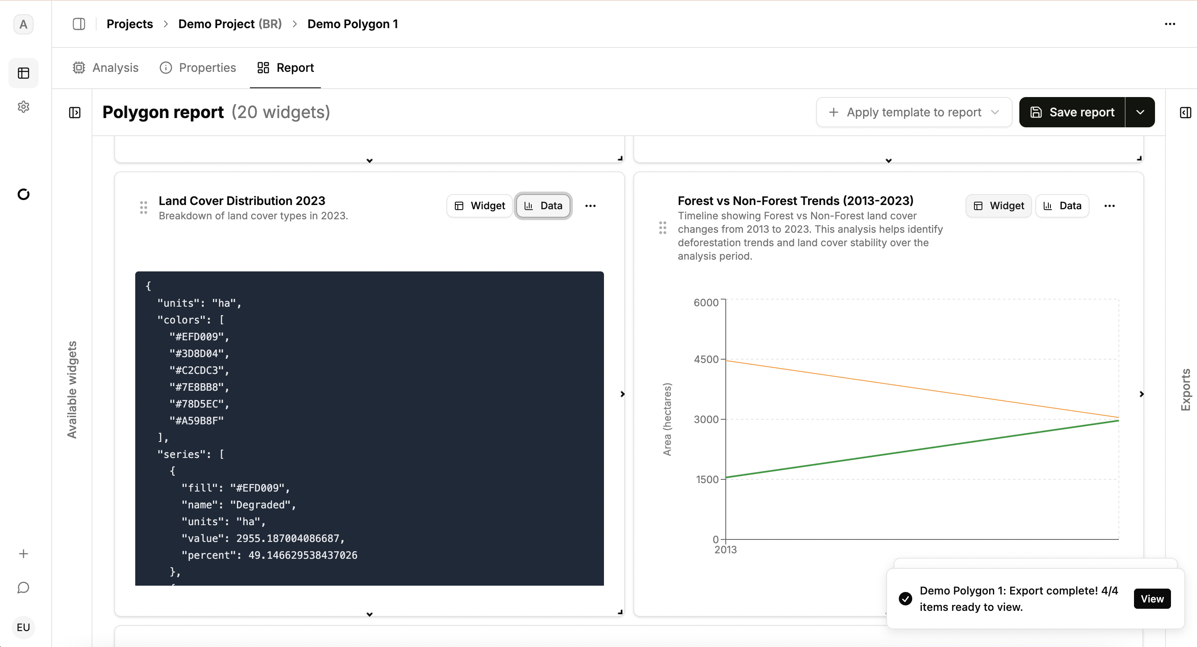This screenshot has width=1197, height=647.
Task: Click View in export complete notification
Action: pyautogui.click(x=1152, y=599)
